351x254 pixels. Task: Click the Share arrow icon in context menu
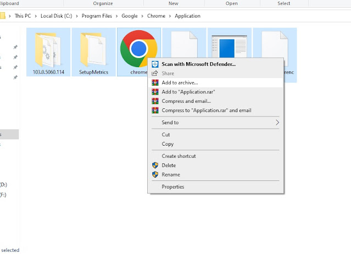click(x=155, y=73)
